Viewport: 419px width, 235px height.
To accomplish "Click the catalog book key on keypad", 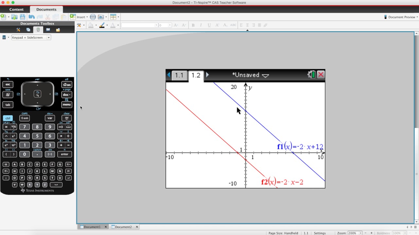I will 68,127.
